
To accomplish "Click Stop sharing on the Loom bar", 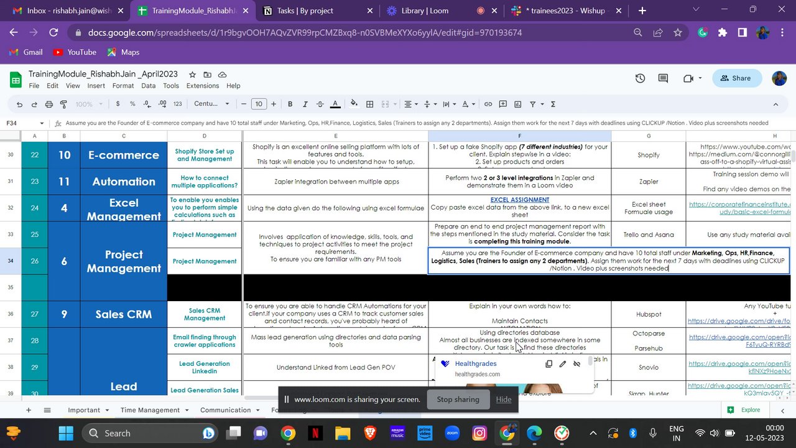I will [458, 399].
